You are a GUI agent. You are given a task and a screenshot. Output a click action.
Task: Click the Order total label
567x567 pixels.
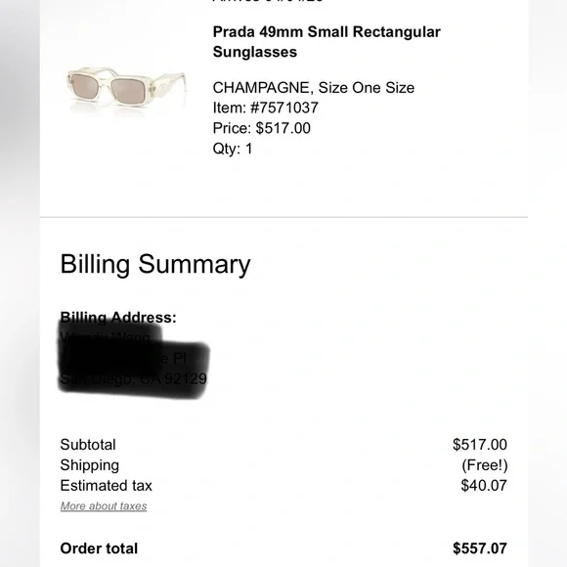[x=99, y=548]
